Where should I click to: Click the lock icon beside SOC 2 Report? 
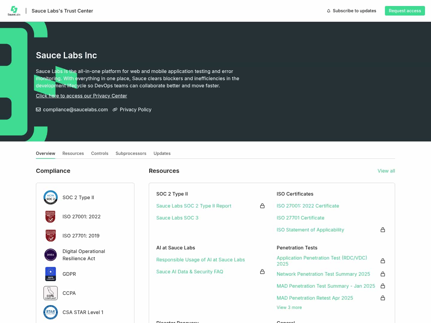[x=262, y=206]
